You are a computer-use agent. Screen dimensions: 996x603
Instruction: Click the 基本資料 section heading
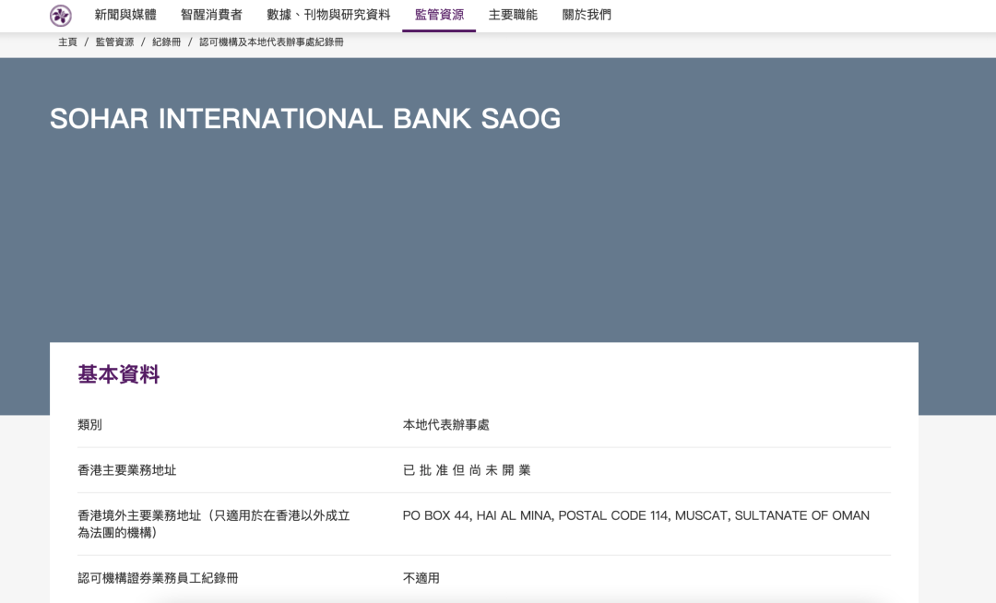point(119,374)
